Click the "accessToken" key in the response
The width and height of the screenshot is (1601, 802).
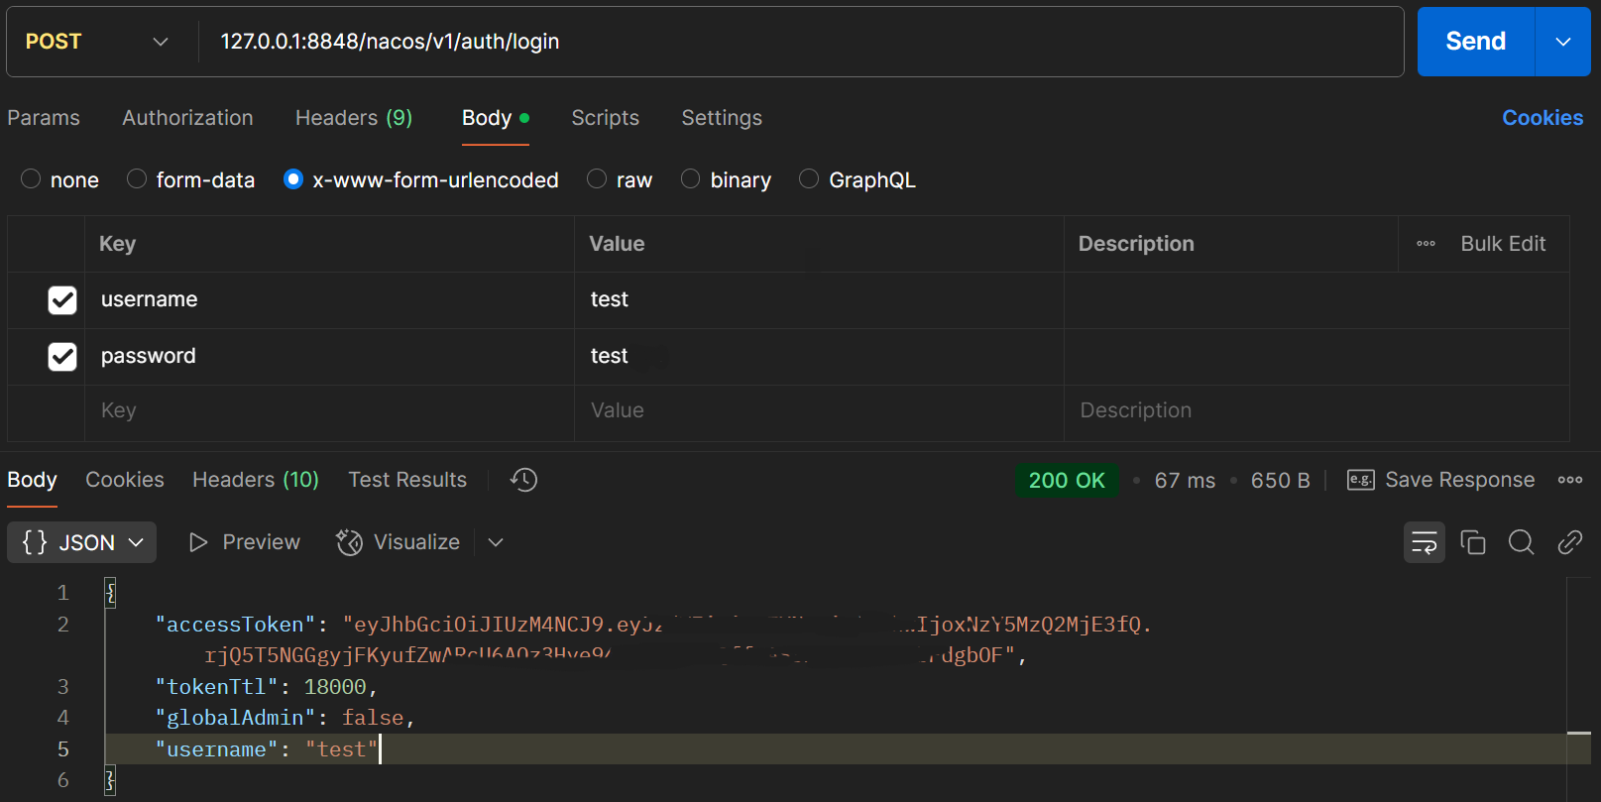(x=235, y=625)
